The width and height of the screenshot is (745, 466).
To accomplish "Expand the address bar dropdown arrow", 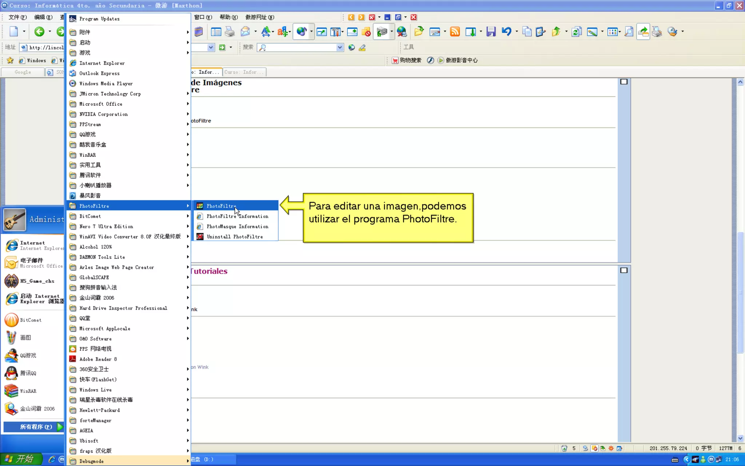I will coord(211,47).
